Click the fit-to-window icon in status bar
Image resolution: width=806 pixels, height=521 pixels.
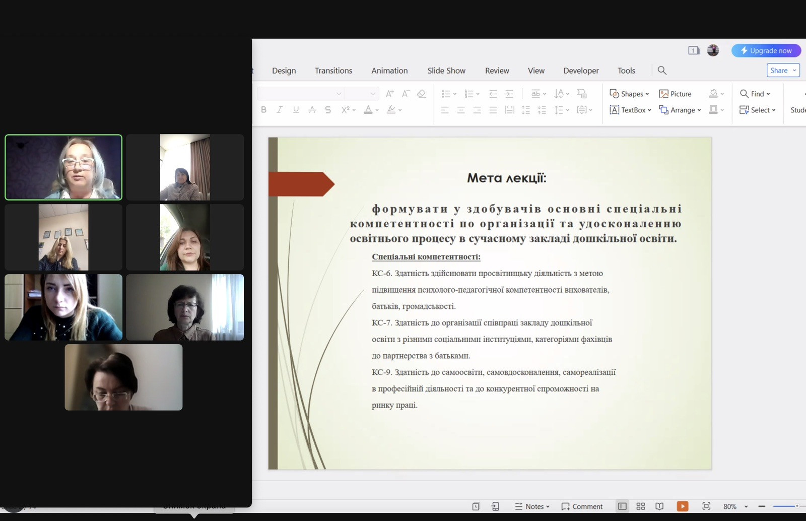pyautogui.click(x=706, y=506)
